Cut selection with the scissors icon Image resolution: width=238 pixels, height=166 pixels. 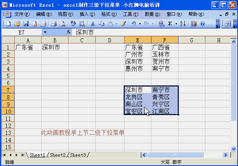(93, 24)
